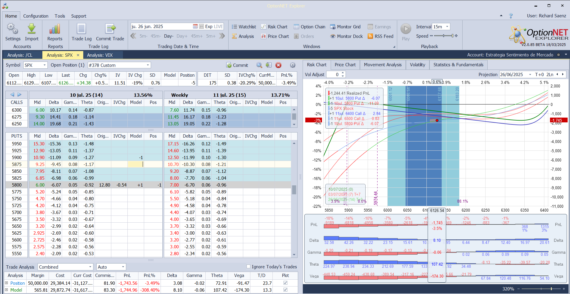
Task: Open the Projection date dropdown
Action: [530, 75]
